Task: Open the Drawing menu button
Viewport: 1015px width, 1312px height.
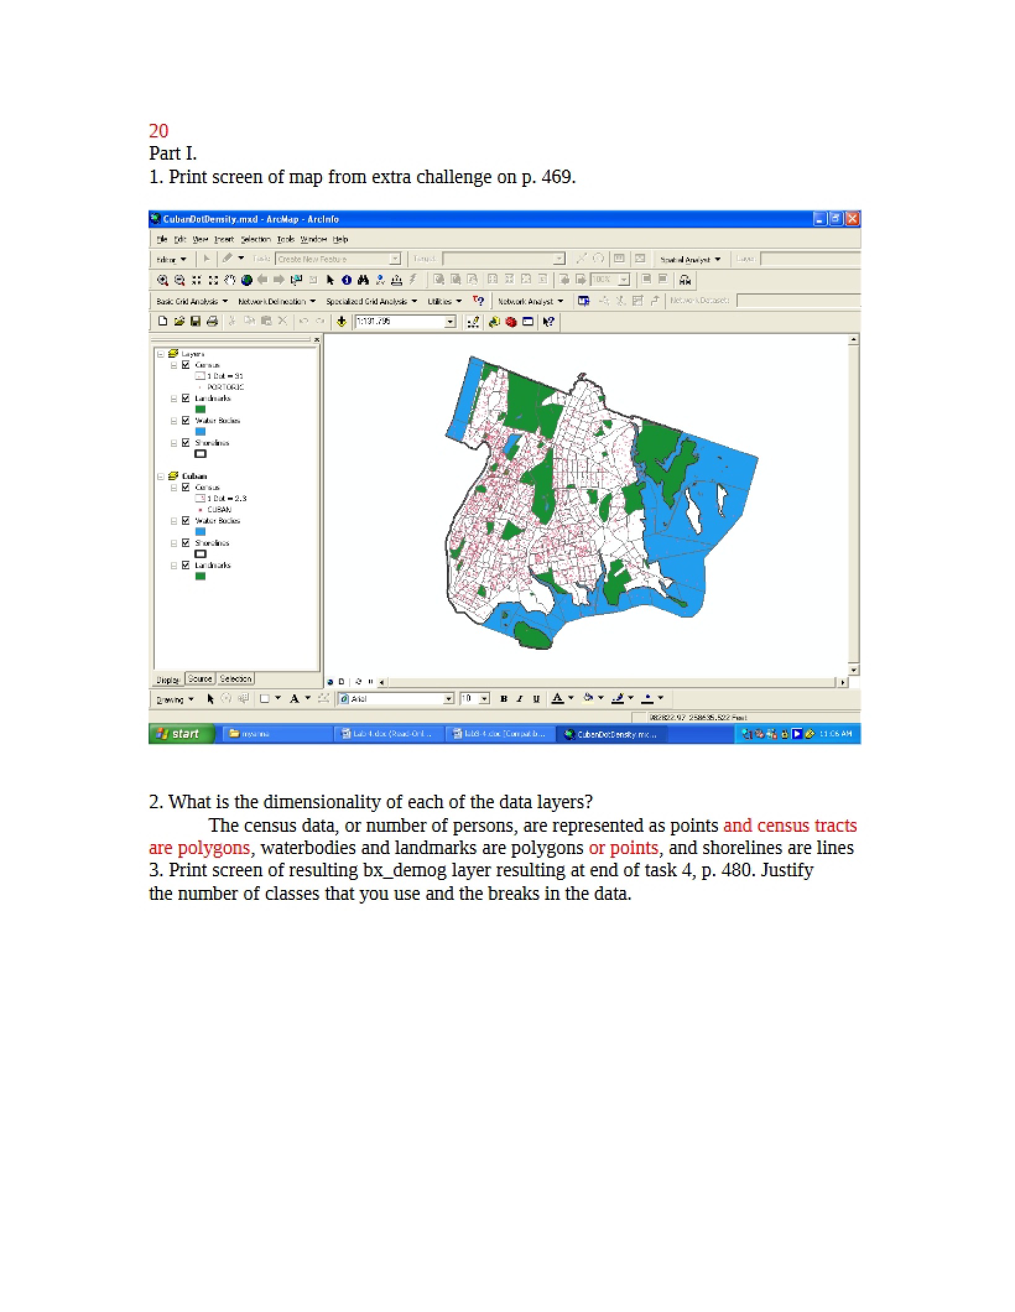Action: [x=175, y=699]
